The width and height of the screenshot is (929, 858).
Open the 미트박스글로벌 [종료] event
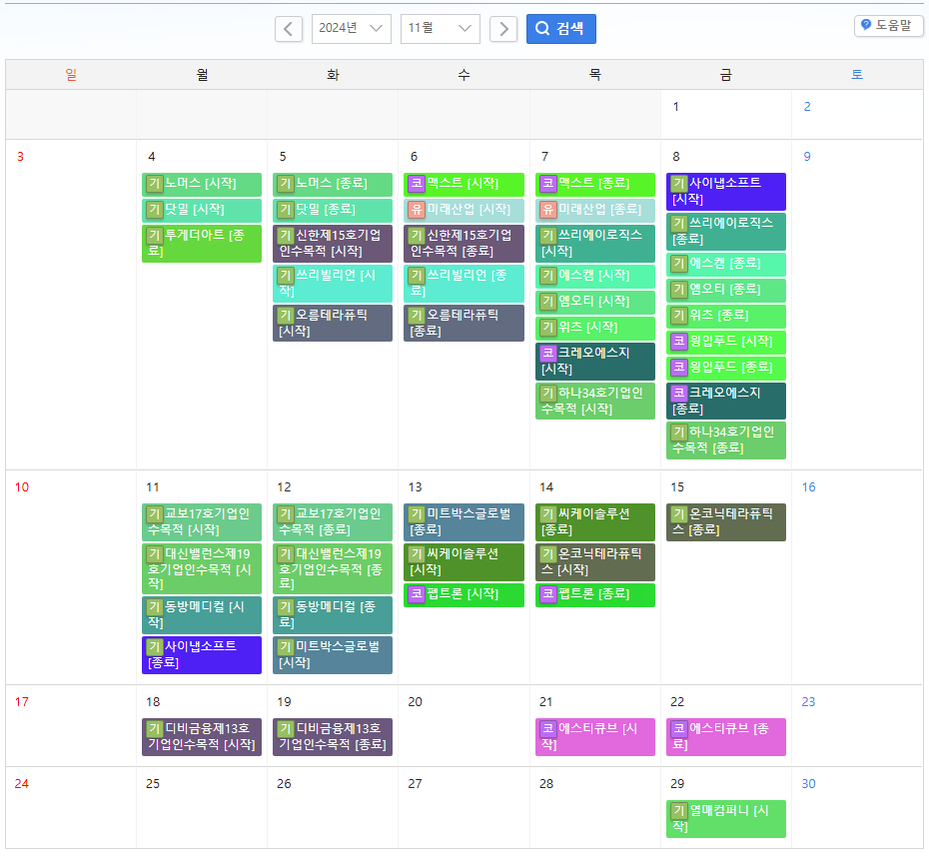click(464, 522)
